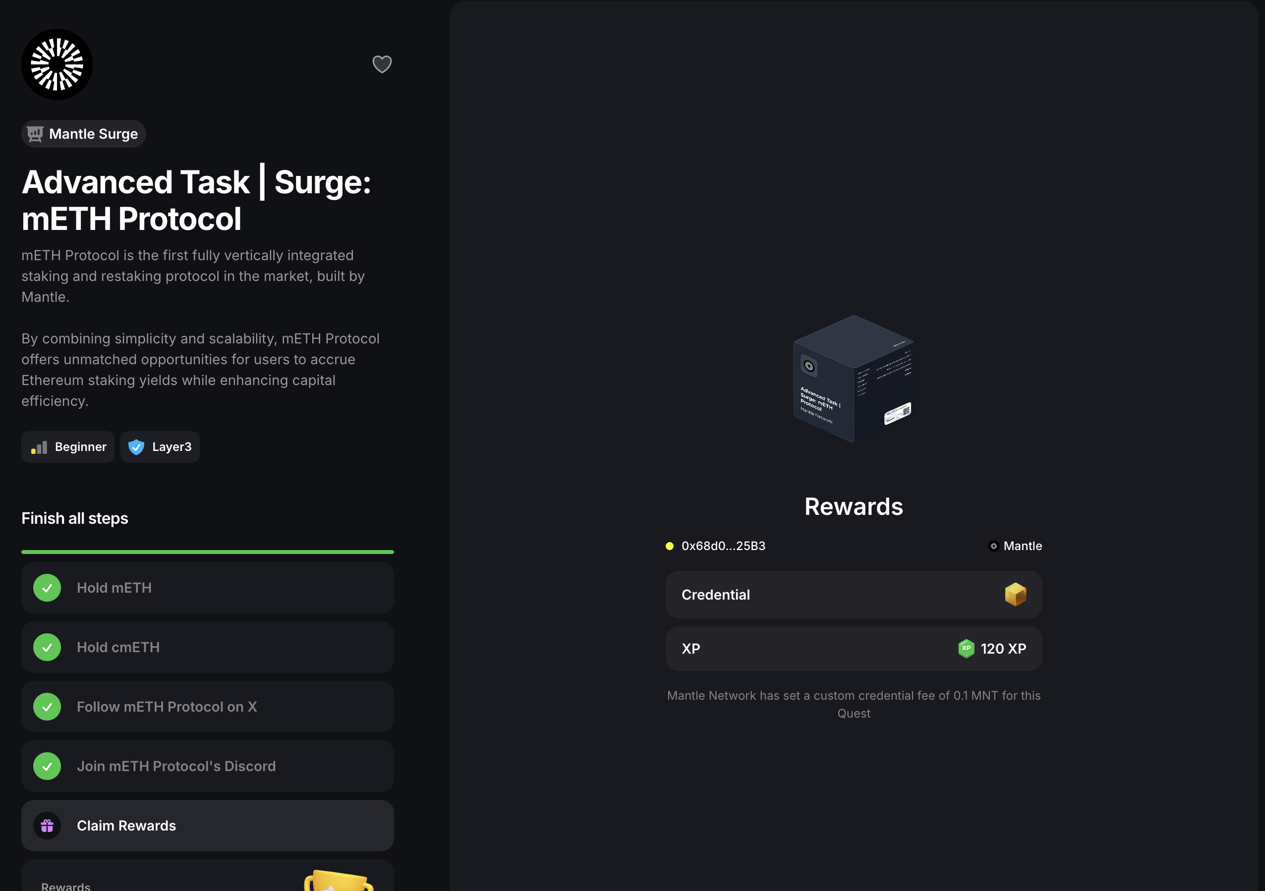Open the Mantle Surge collection tag
Screen dimensions: 1265x891
pos(84,134)
